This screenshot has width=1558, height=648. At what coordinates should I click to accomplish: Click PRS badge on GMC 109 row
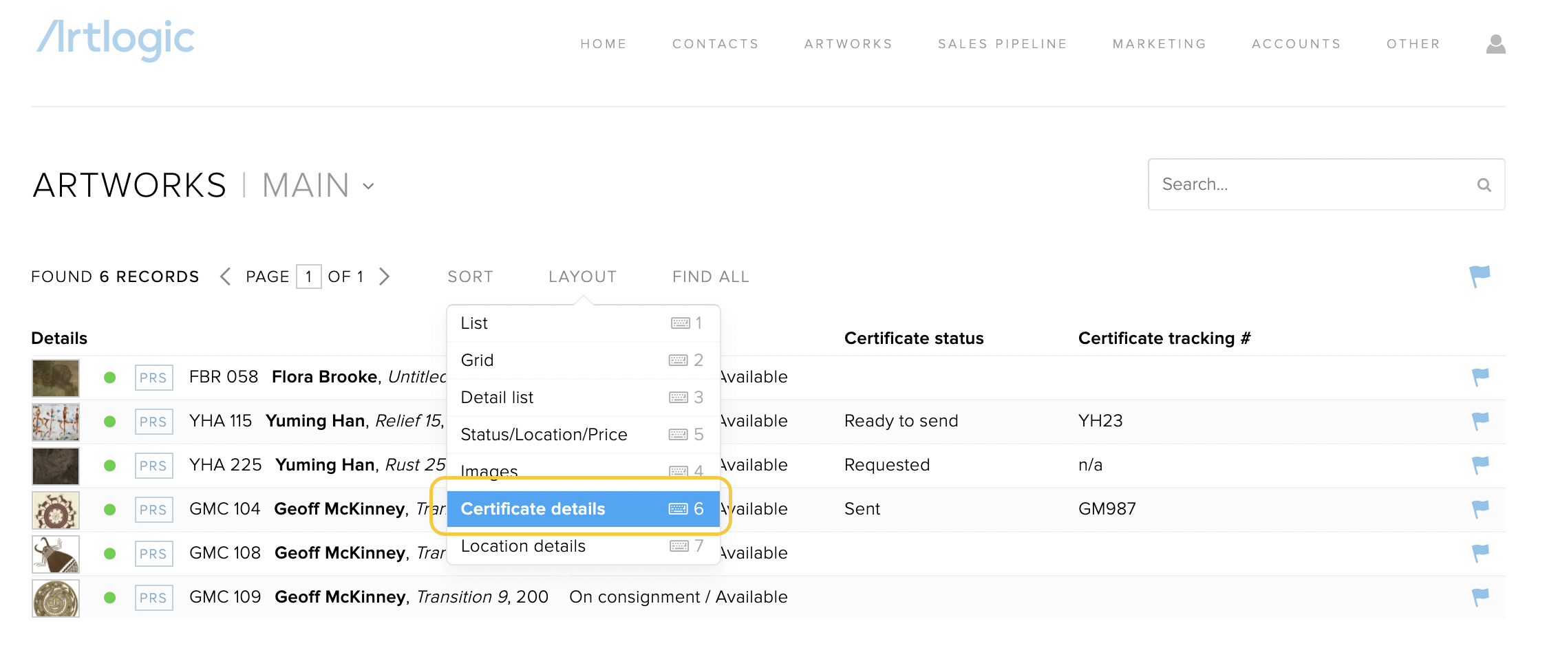(153, 598)
